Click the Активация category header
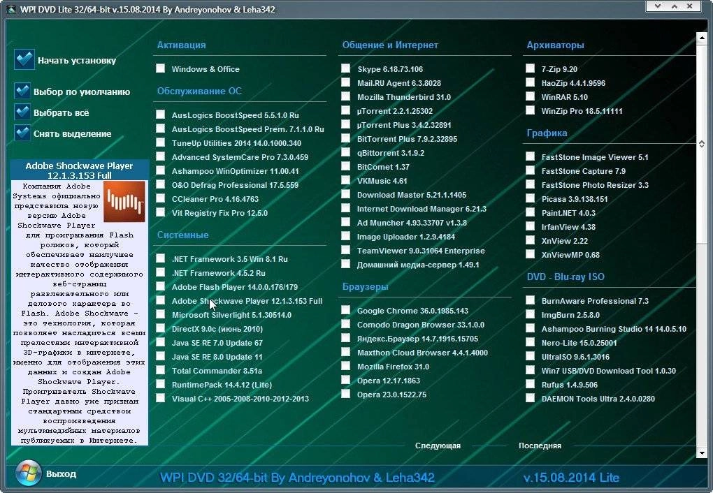The height and width of the screenshot is (493, 713). tap(182, 45)
